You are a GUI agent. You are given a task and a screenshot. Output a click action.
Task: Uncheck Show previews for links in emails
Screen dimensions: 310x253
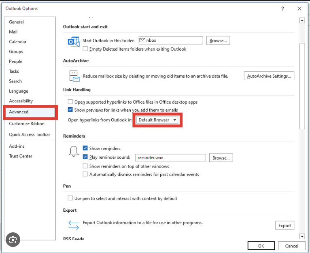point(70,110)
